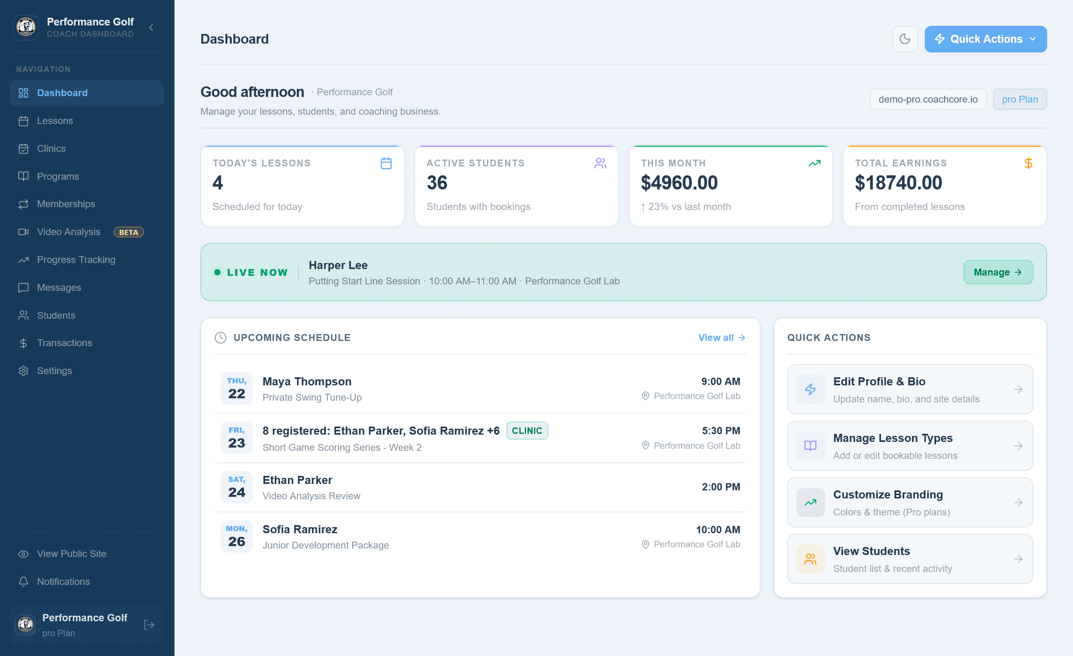The height and width of the screenshot is (656, 1073).
Task: Open Manage Lesson Types quick action
Action: click(x=910, y=446)
